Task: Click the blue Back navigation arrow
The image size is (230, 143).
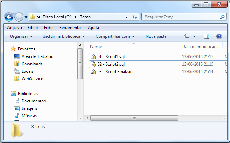Action: (x=9, y=17)
